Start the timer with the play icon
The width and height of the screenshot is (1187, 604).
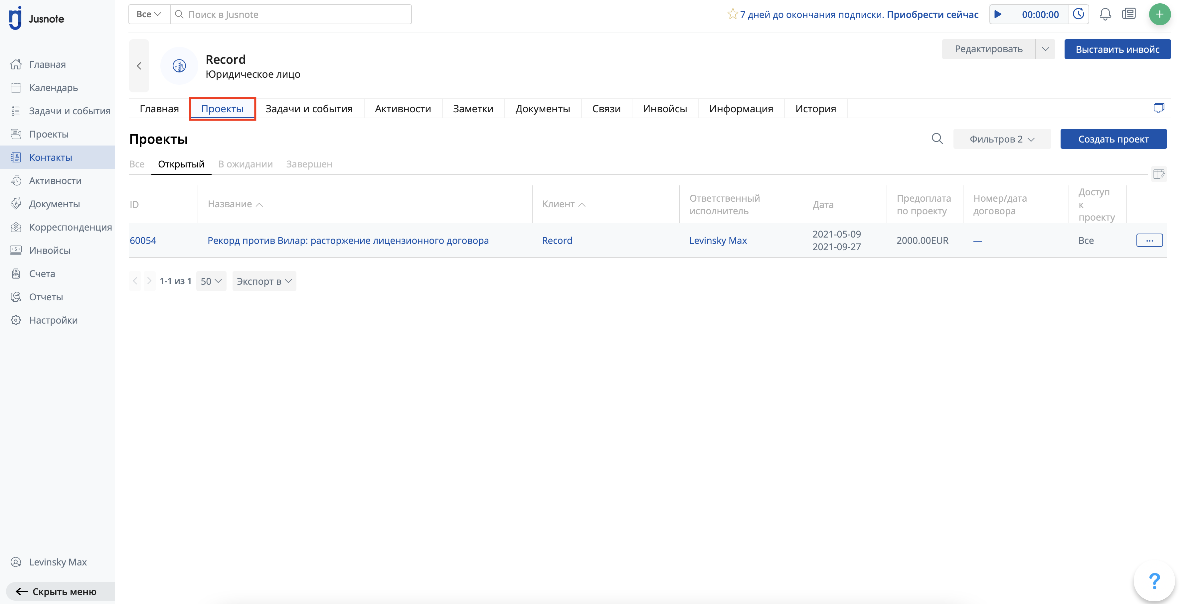(x=998, y=14)
